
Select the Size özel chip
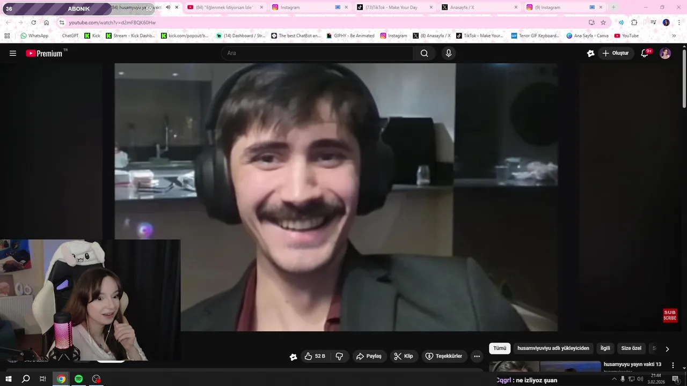[631, 348]
